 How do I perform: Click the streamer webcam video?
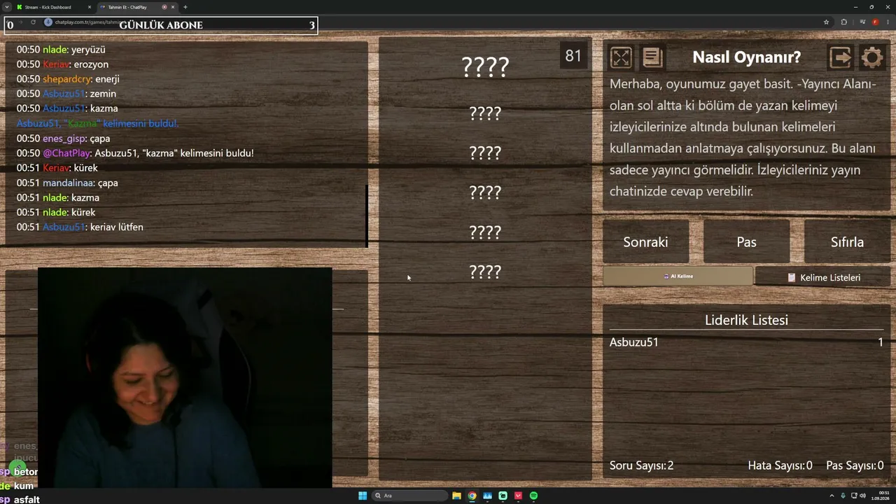tap(185, 377)
